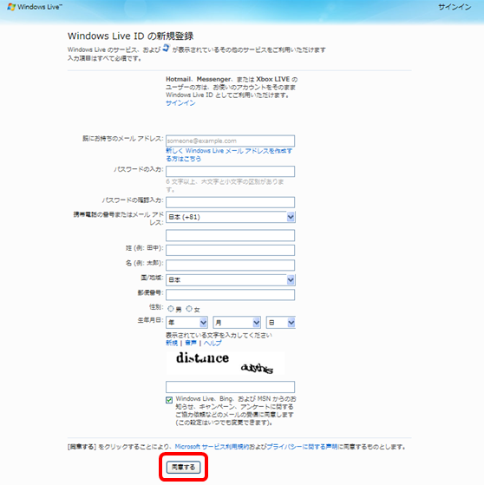Viewport: 484px width, 485px height.
Task: Click the password confirmation field
Action: pos(230,202)
